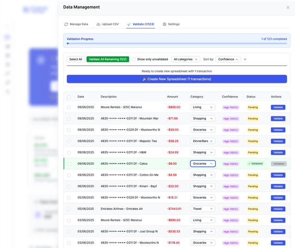Toggle the header select-all checkbox
The width and height of the screenshot is (295, 248).
pos(69,97)
